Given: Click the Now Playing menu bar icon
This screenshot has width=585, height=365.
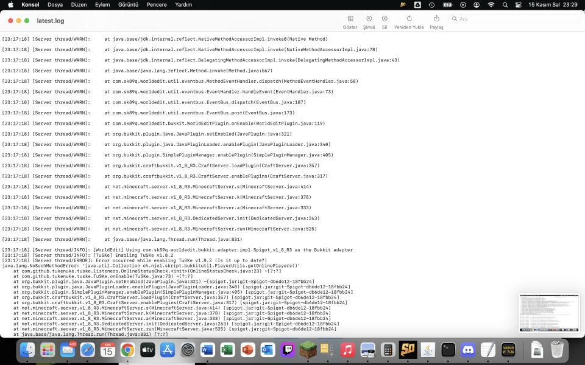Looking at the screenshot, I should coord(463,5).
